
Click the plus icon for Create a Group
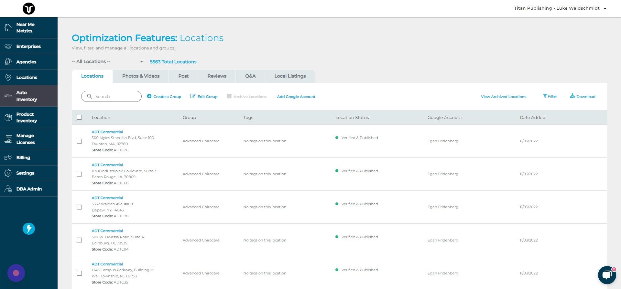149,96
